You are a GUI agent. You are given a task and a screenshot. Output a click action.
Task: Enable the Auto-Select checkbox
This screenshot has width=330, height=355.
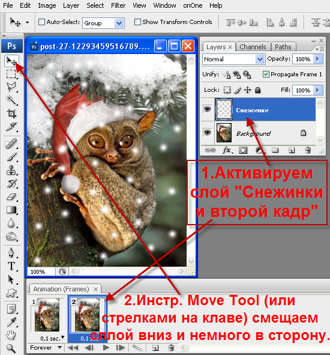point(41,22)
